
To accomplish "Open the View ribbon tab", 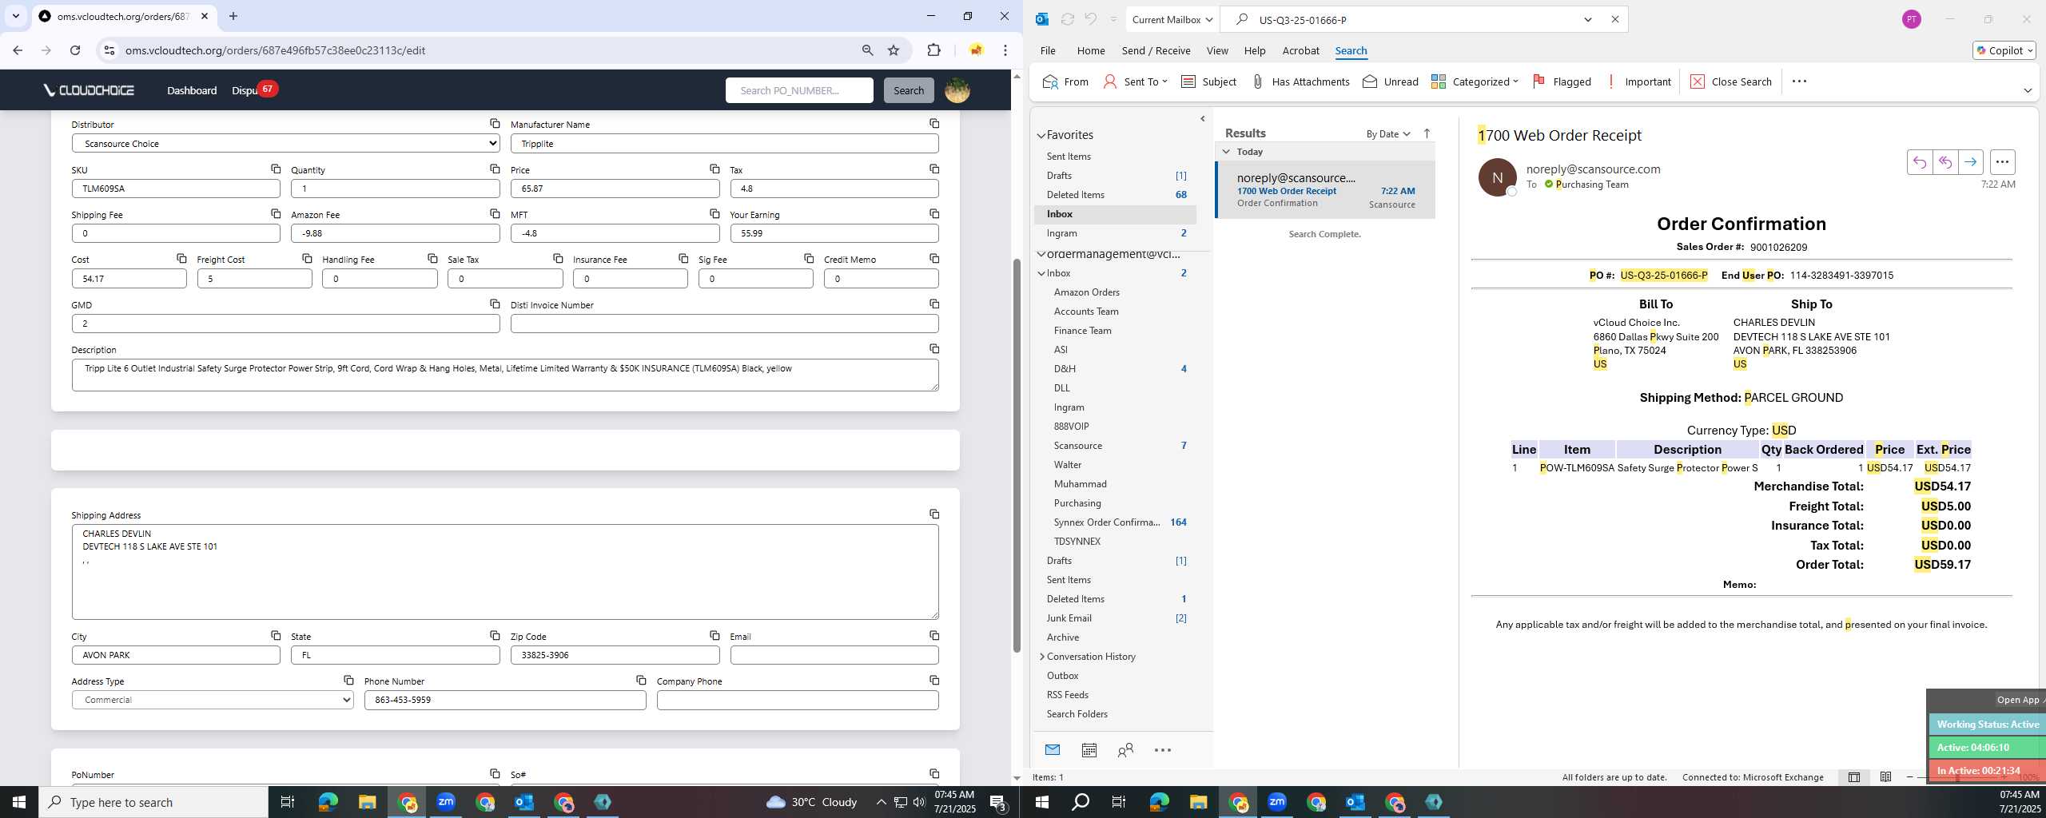I will point(1216,50).
